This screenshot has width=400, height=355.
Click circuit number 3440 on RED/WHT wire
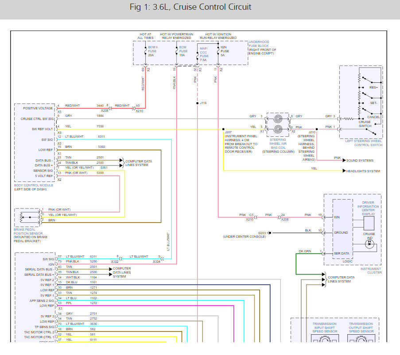click(x=100, y=105)
